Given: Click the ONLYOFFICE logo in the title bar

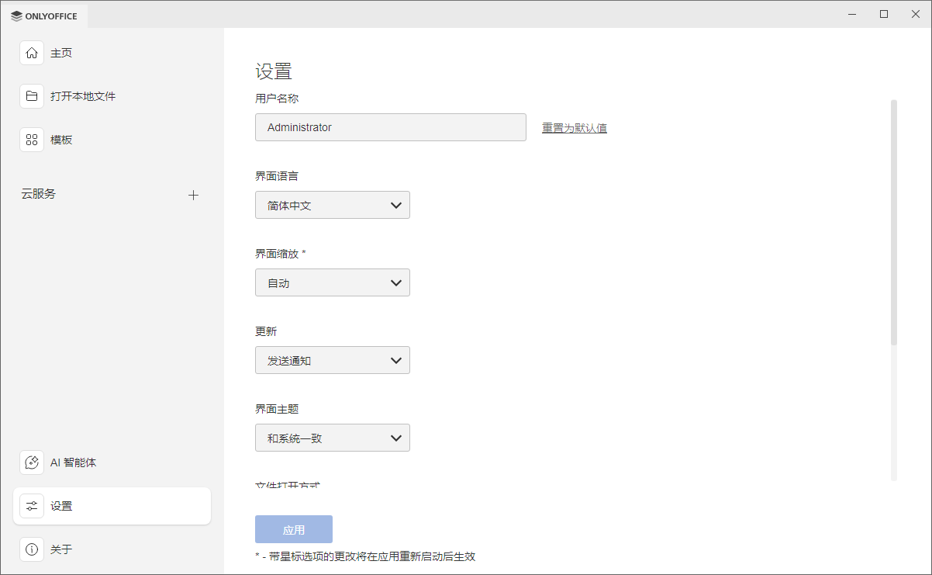Looking at the screenshot, I should tap(44, 15).
